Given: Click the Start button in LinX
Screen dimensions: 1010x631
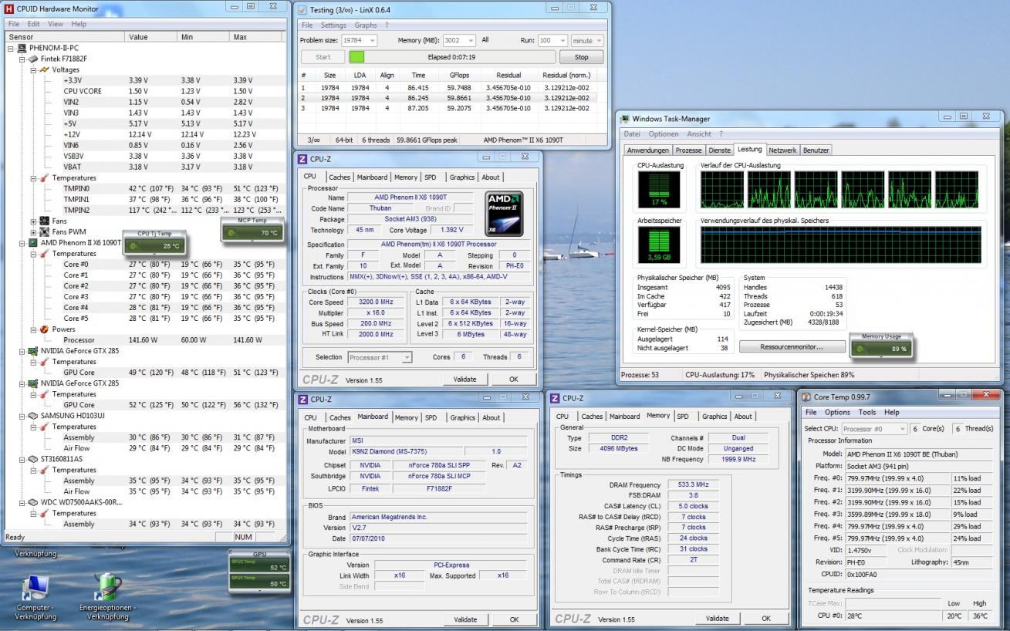Looking at the screenshot, I should point(323,57).
